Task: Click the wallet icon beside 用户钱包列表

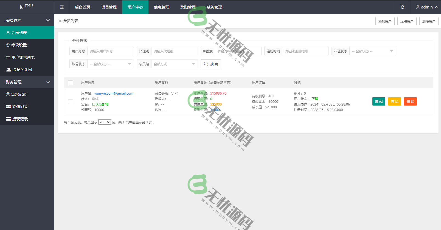Action: coord(8,57)
